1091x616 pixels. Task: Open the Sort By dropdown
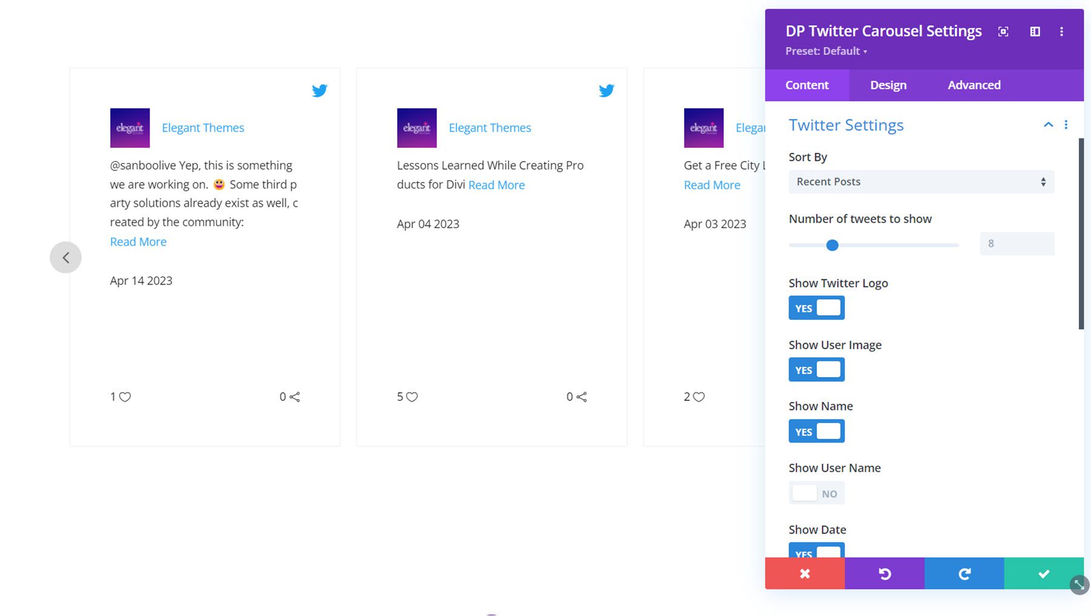coord(921,182)
